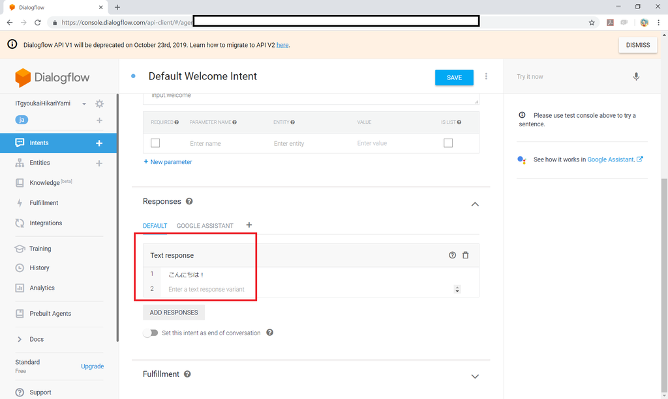668x399 pixels.
Task: Click the help icon beside the Fulfillment heading
Action: [187, 374]
